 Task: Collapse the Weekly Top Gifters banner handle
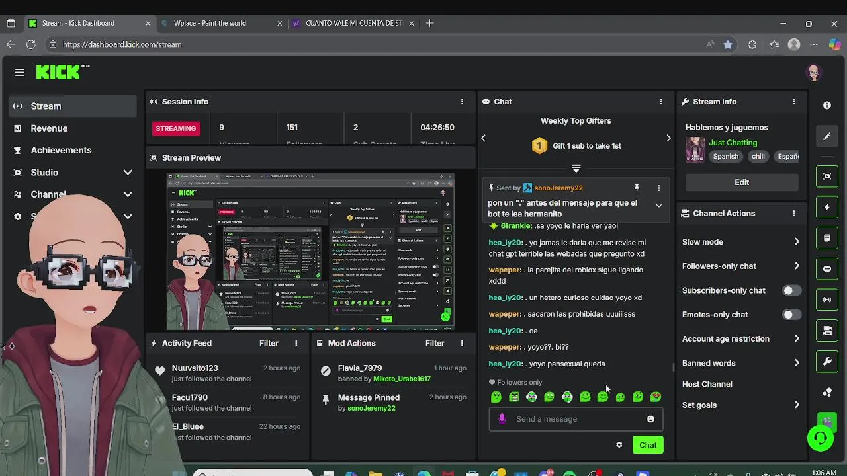[x=576, y=169]
